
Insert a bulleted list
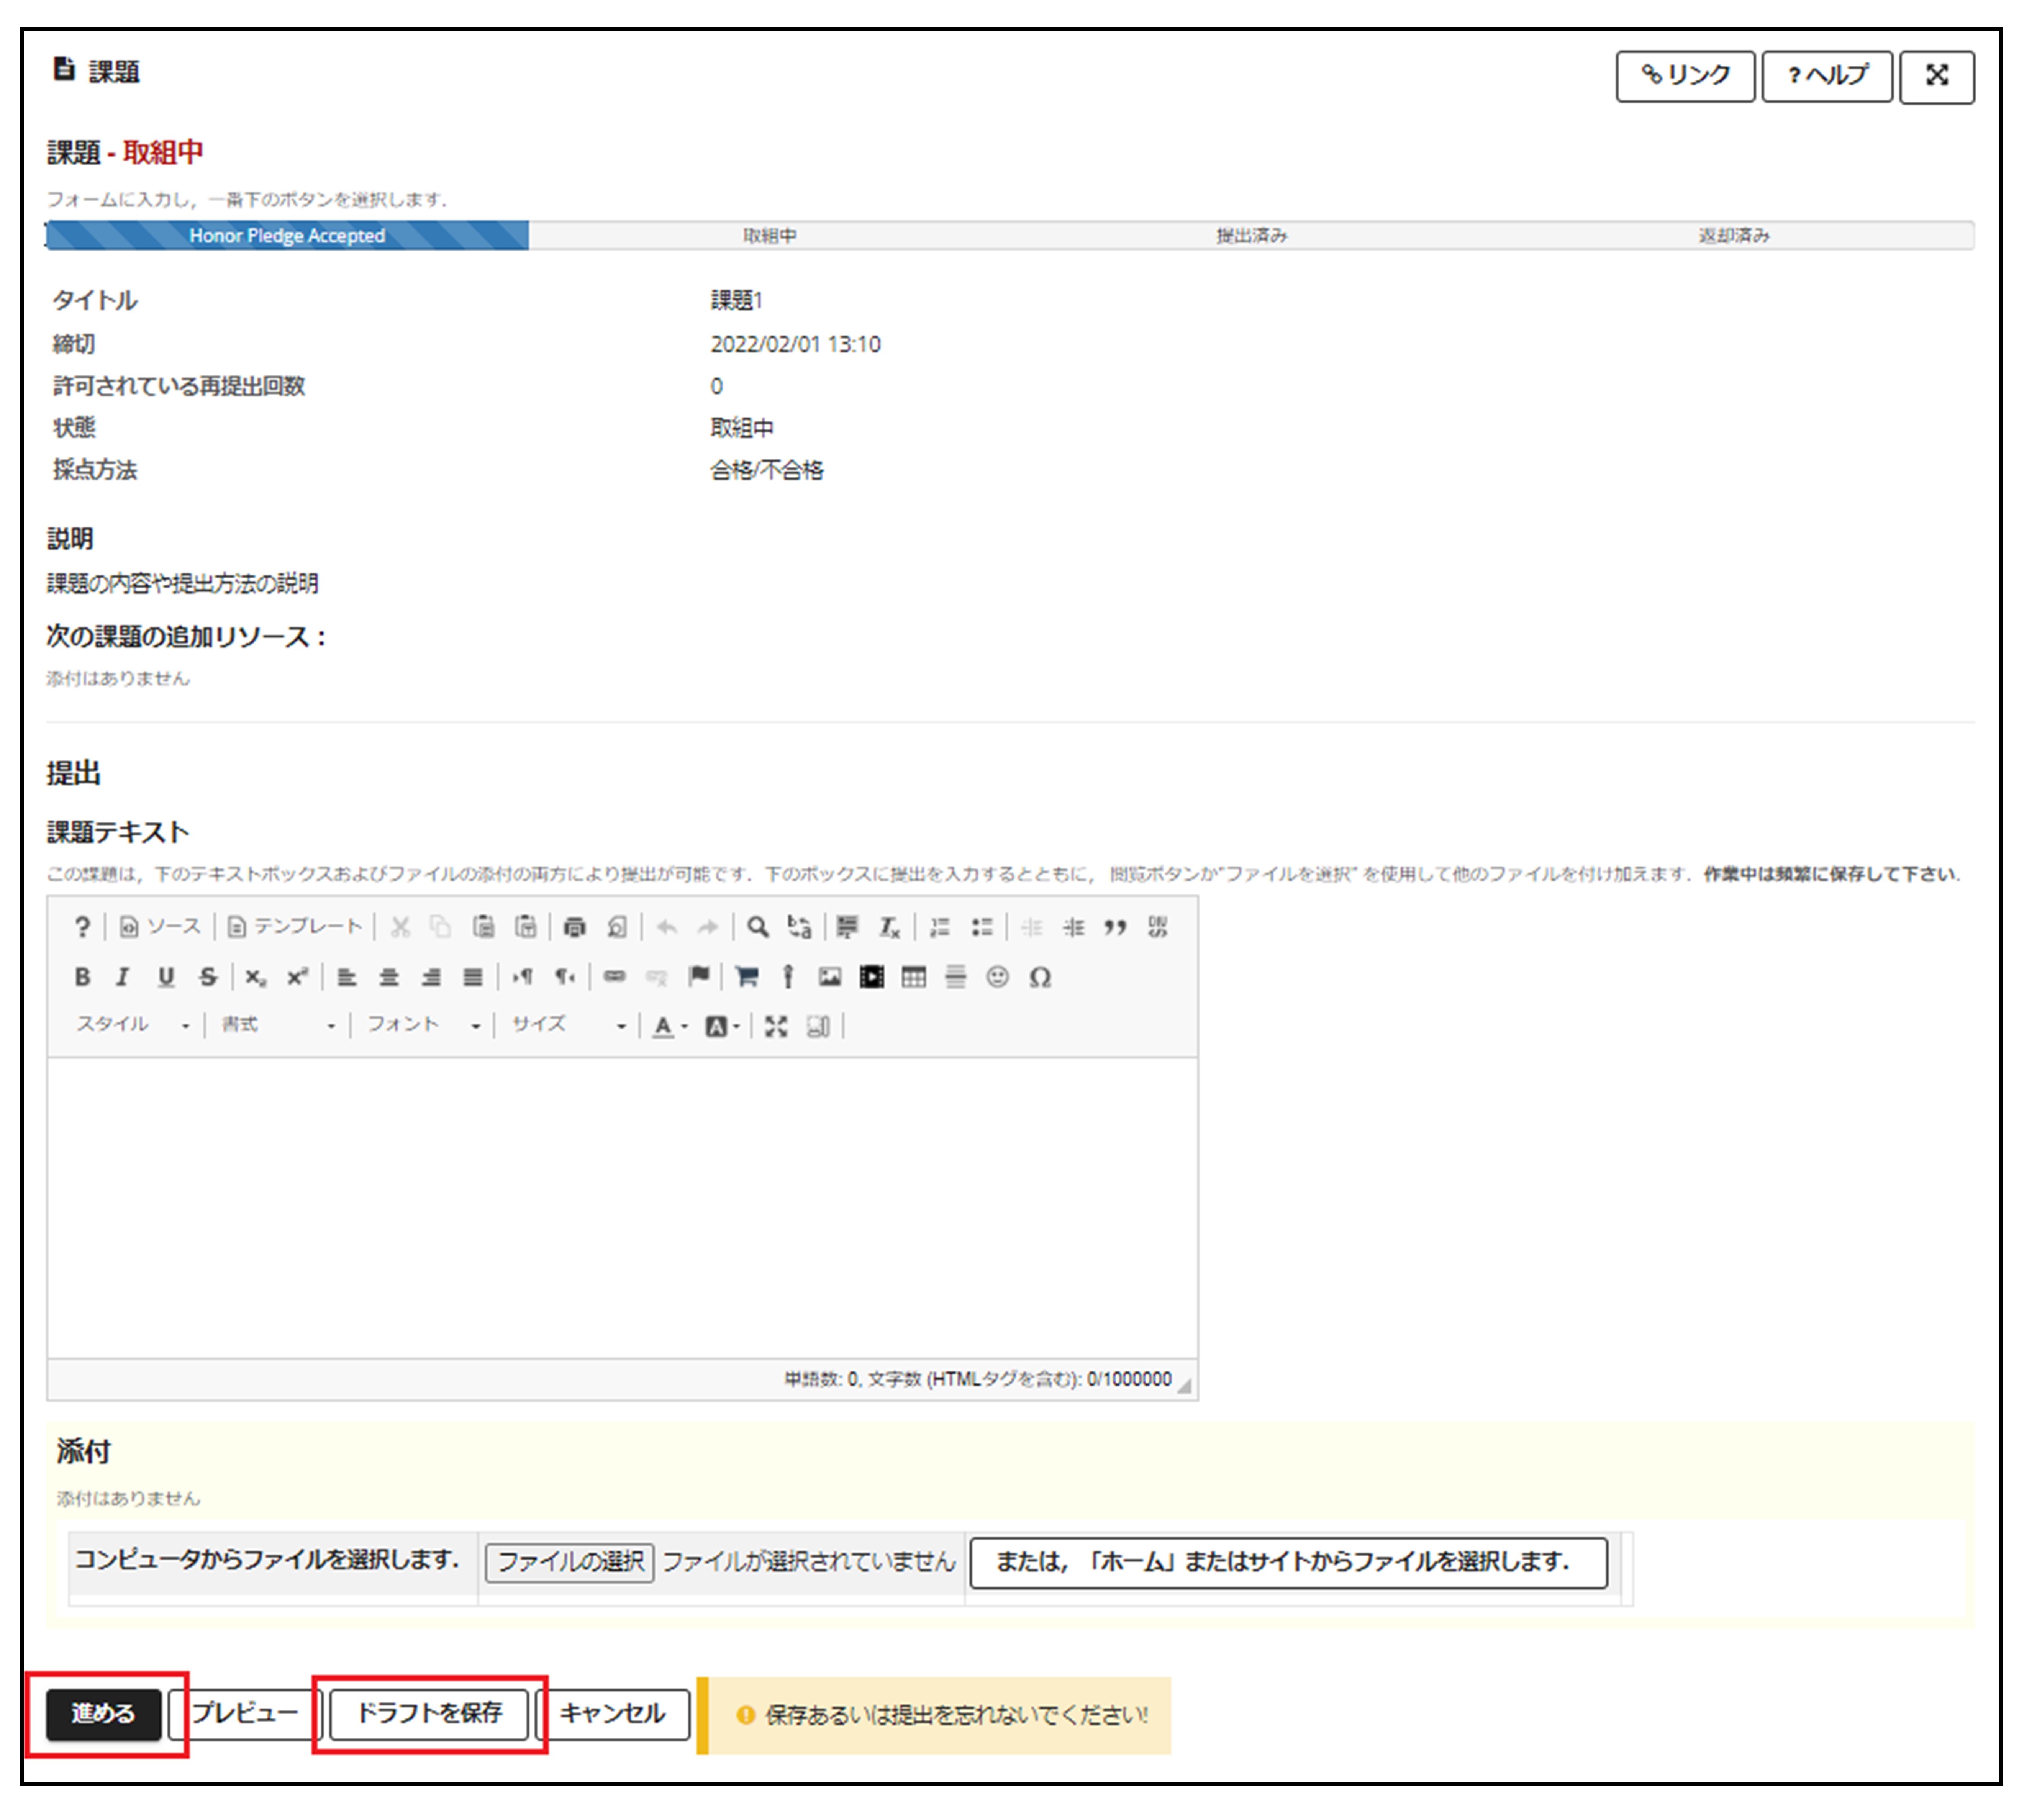(982, 927)
